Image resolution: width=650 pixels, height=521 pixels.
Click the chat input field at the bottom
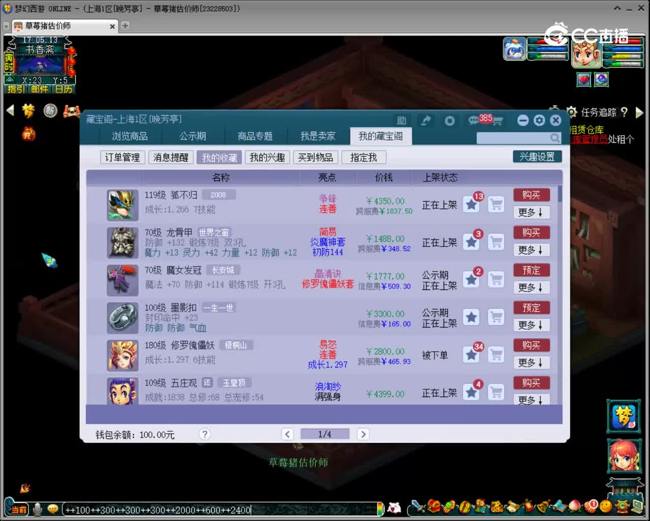pos(222,509)
